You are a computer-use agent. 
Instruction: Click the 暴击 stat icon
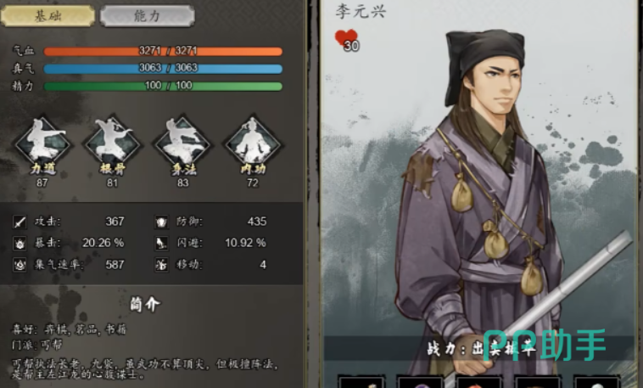[x=20, y=244]
